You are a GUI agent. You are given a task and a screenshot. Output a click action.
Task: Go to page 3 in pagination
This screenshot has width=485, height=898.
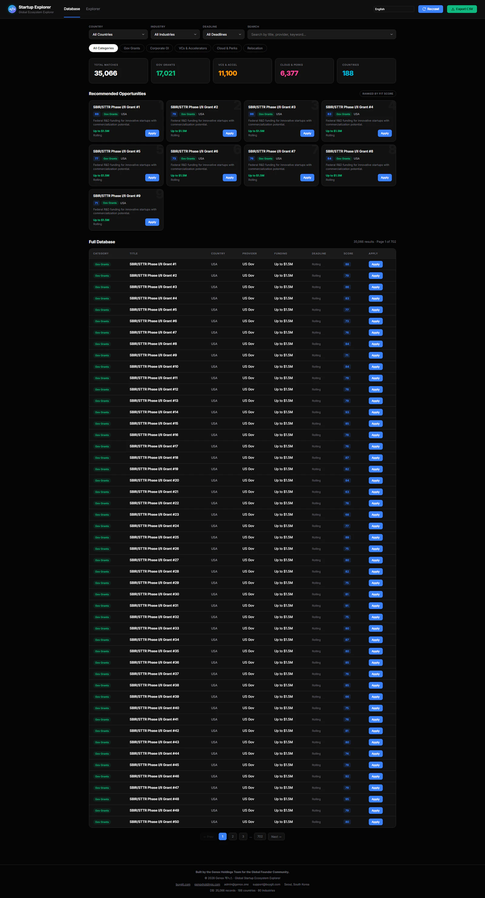point(243,836)
